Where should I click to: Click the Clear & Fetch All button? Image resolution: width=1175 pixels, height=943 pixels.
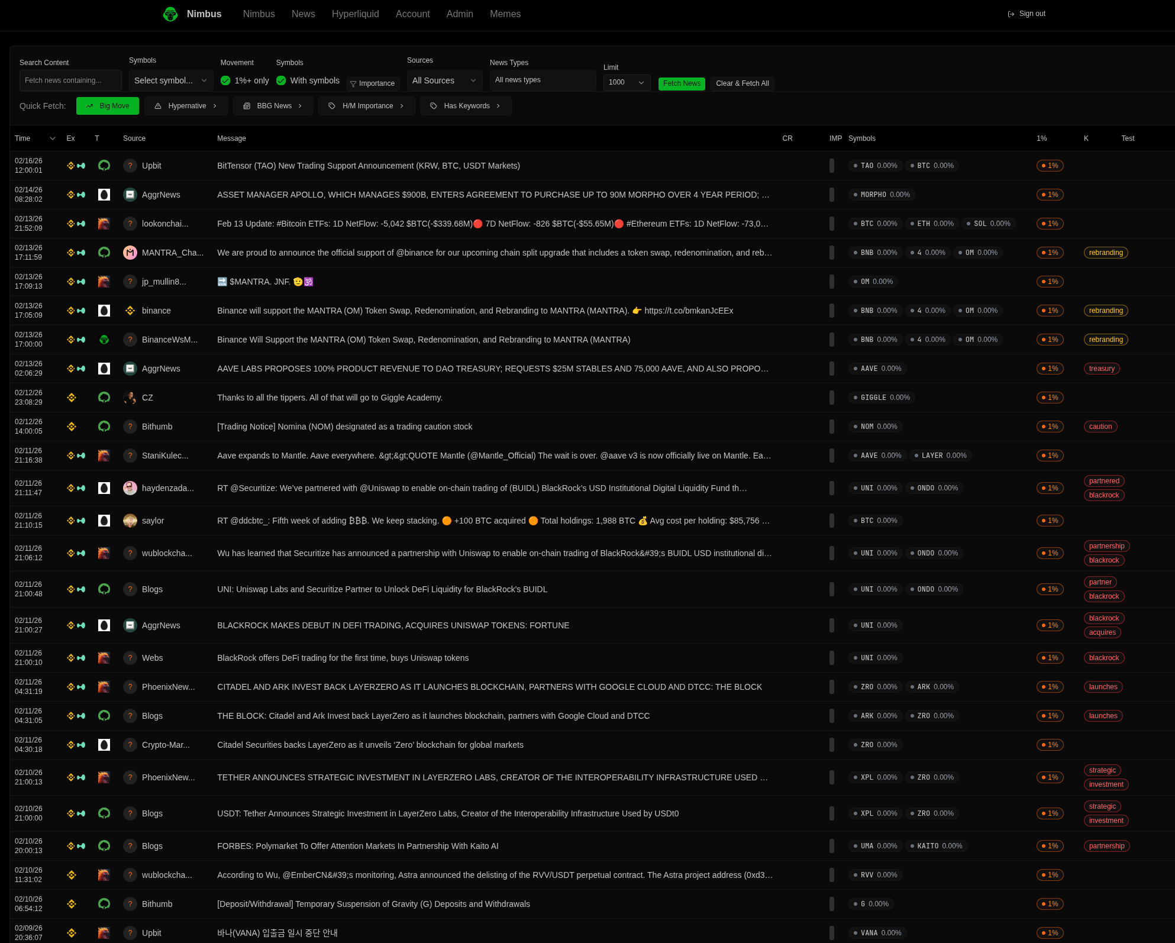pos(743,83)
